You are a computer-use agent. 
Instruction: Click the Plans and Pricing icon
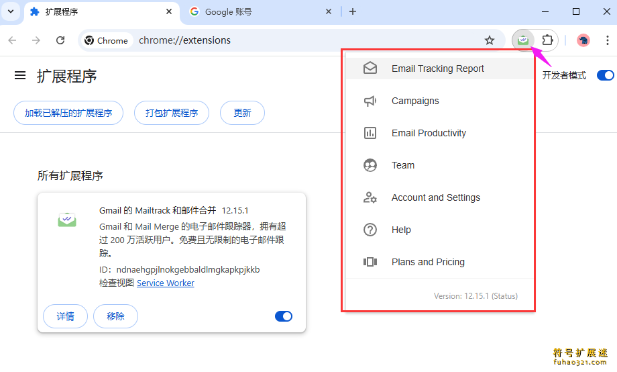click(x=370, y=262)
